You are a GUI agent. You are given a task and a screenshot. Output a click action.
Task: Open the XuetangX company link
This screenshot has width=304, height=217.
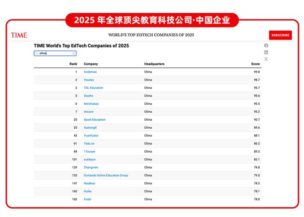(90, 127)
